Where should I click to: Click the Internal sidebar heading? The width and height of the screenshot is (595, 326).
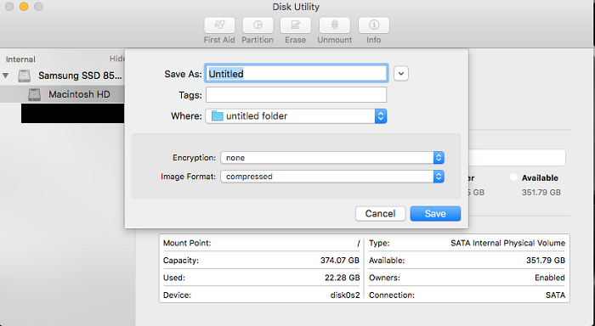20,59
